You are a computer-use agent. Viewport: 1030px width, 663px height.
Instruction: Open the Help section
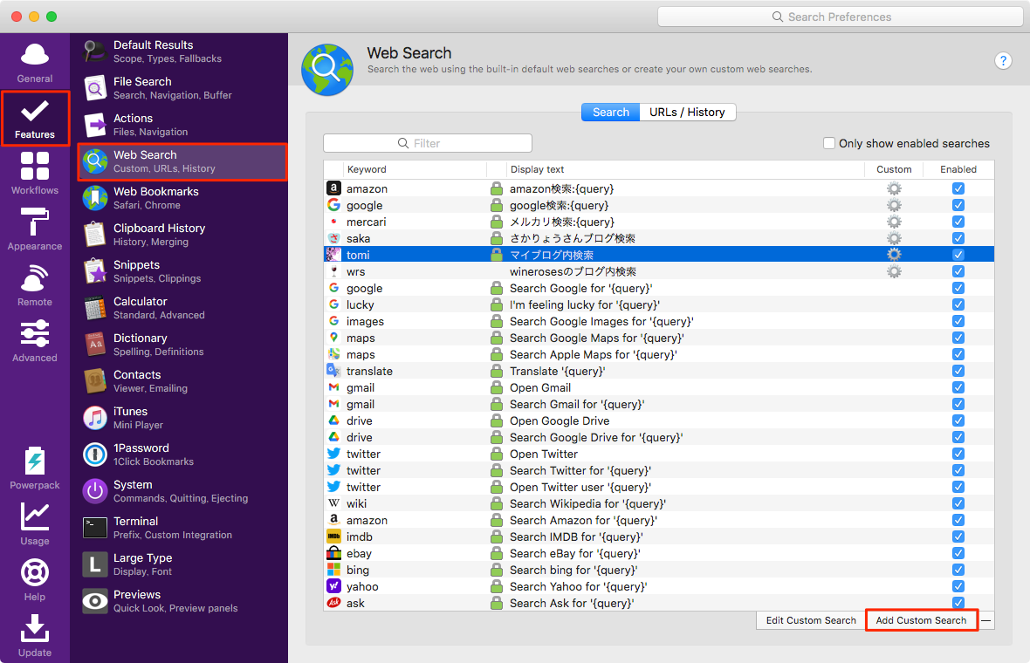coord(35,579)
